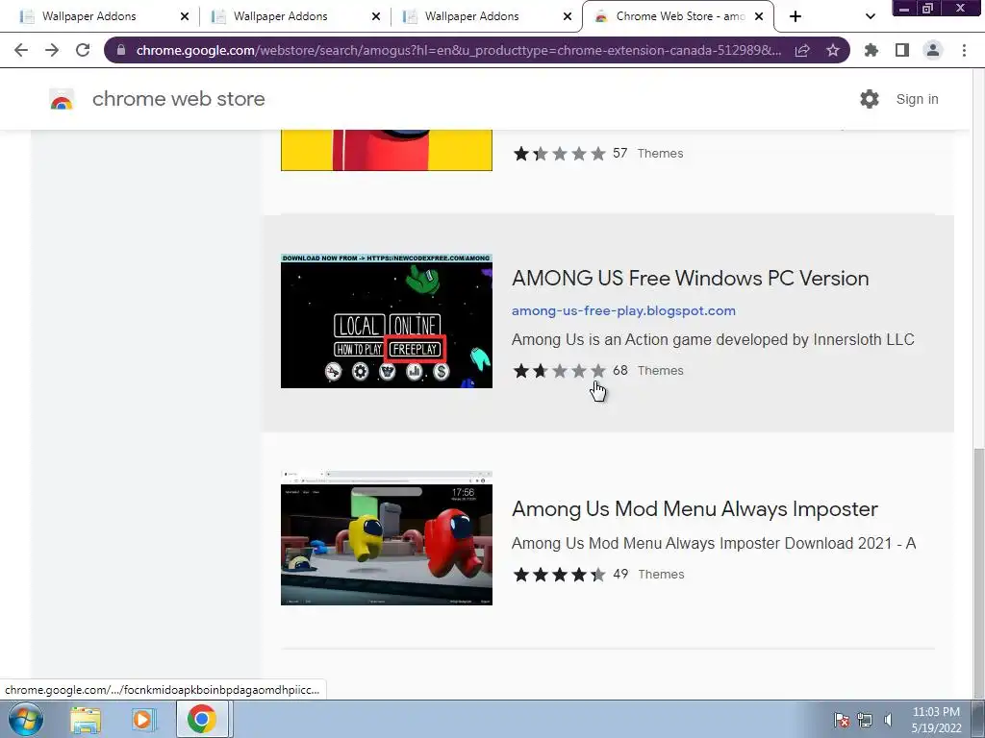This screenshot has height=738, width=985.
Task: Click the 57-rating star row
Action: pos(559,154)
